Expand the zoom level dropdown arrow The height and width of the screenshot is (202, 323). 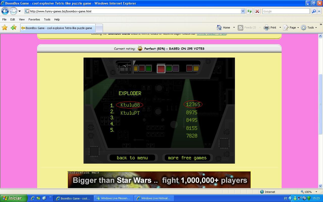[316, 192]
